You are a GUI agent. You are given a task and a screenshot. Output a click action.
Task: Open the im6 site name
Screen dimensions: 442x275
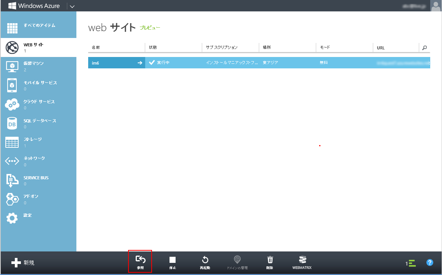(95, 63)
